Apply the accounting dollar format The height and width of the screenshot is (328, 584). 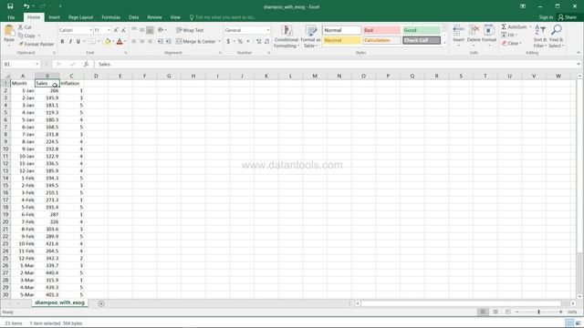tap(228, 41)
